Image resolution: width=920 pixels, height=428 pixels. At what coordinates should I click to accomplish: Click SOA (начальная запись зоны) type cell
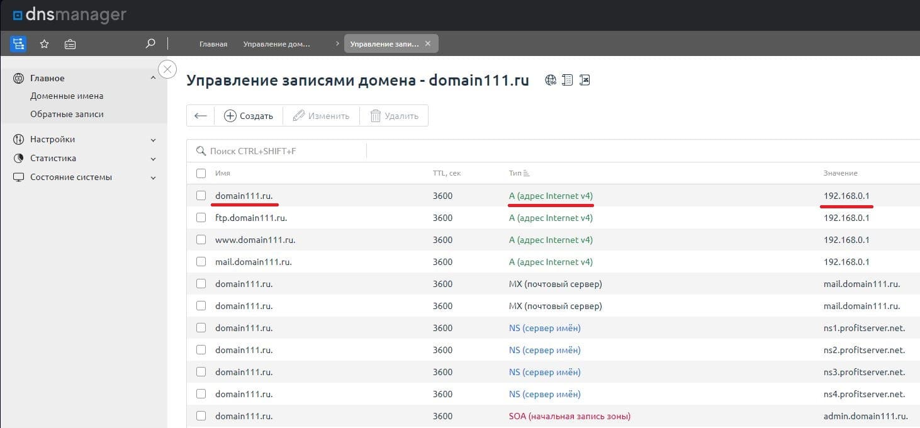coord(569,416)
